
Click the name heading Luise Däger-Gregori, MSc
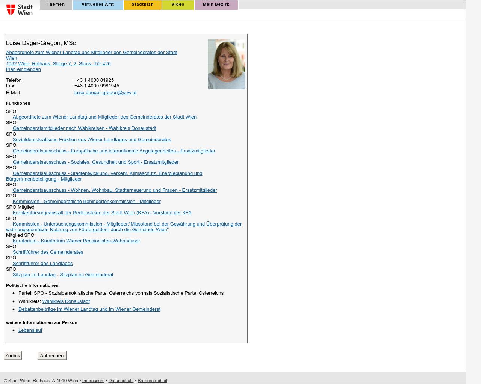pos(41,43)
